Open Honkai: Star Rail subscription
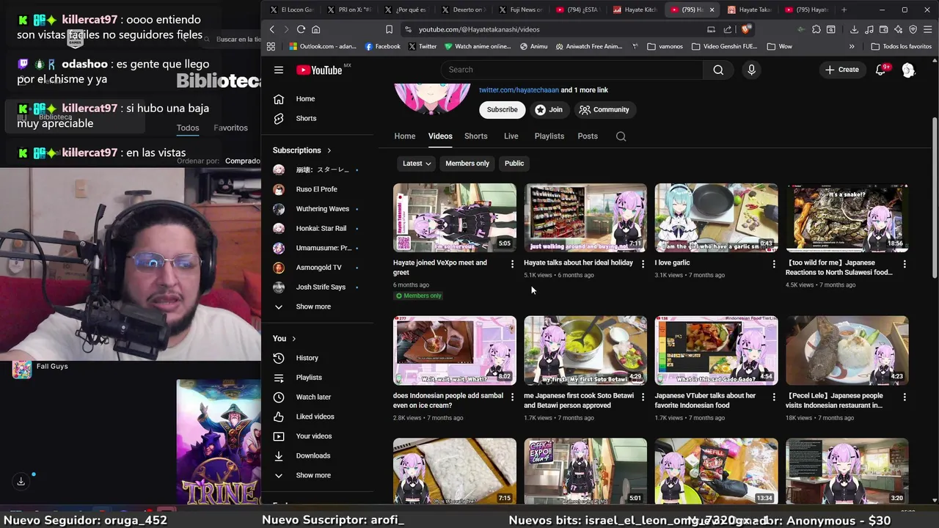 click(320, 228)
